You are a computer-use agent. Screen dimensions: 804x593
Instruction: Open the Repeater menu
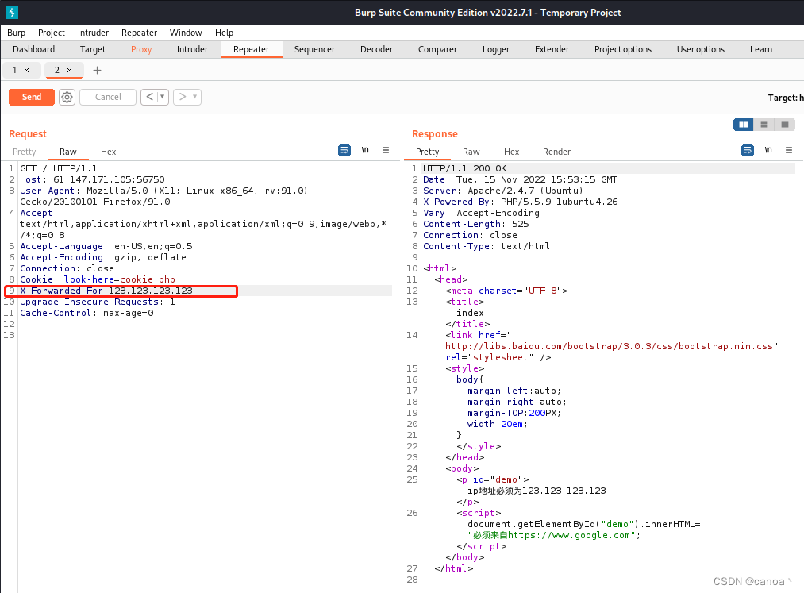tap(140, 33)
